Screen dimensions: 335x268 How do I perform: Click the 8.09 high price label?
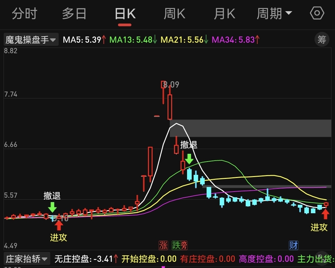(171, 85)
